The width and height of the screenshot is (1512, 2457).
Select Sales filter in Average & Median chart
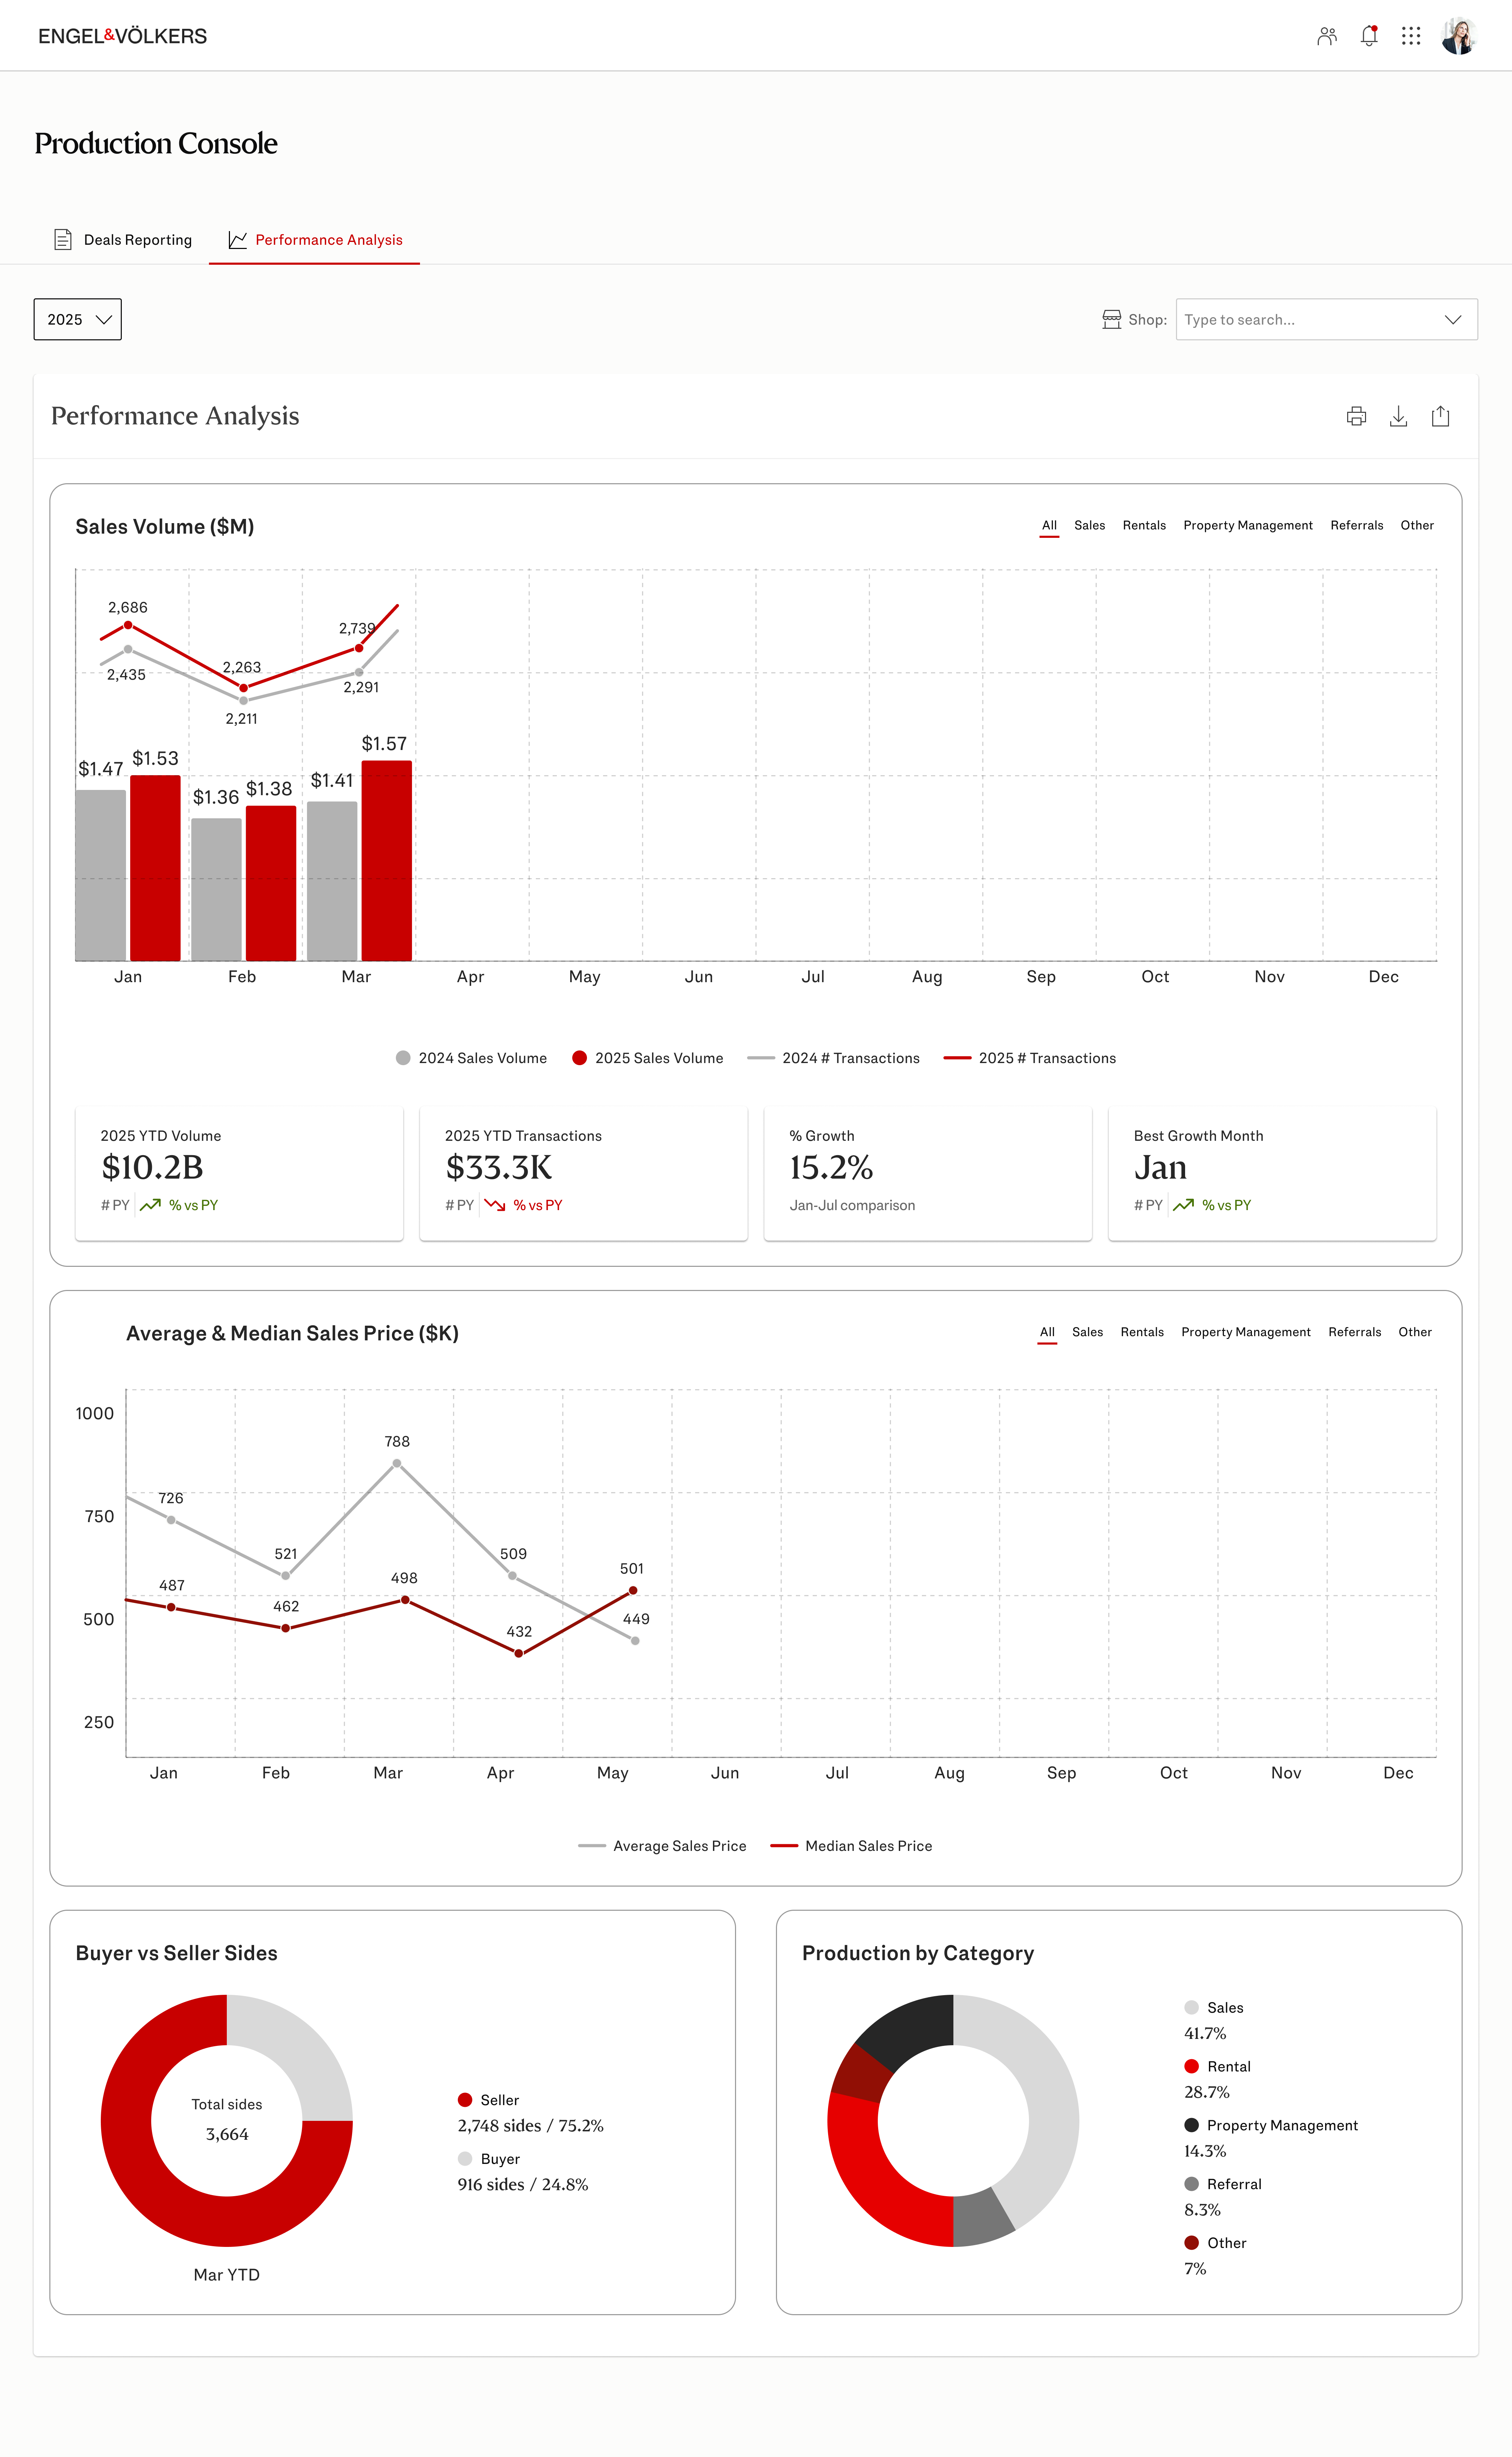(1088, 1333)
